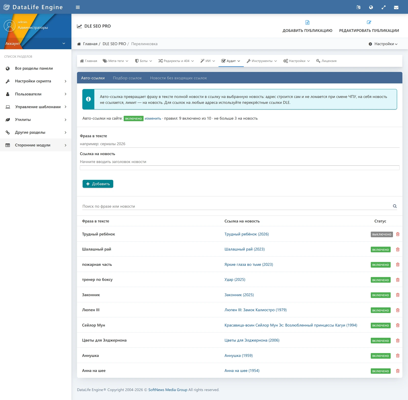Expand Сторонние модули sidebar section
The width and height of the screenshot is (408, 400).
coord(36,145)
